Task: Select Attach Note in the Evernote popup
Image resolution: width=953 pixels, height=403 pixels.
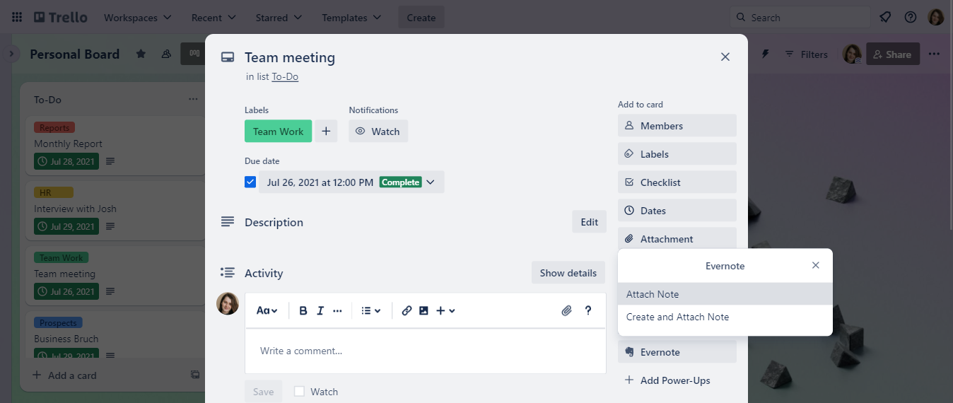Action: 653,294
